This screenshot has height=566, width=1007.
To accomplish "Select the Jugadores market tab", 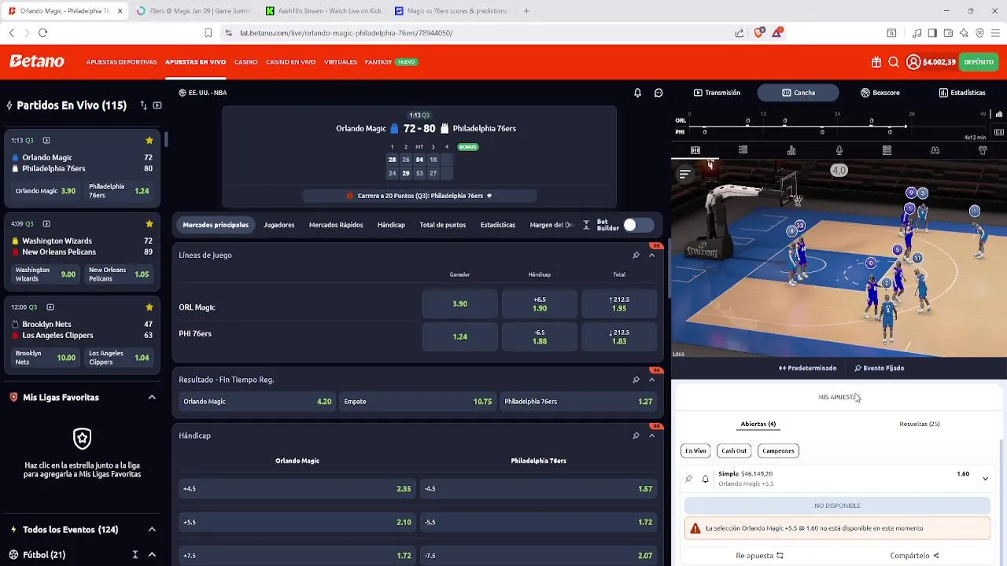I will [x=278, y=225].
